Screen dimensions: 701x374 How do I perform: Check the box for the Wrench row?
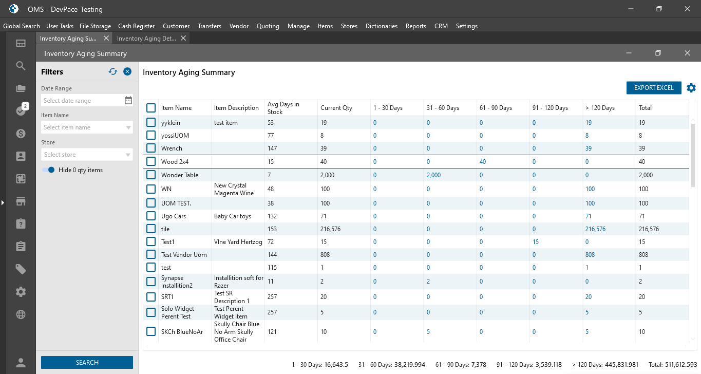(151, 148)
